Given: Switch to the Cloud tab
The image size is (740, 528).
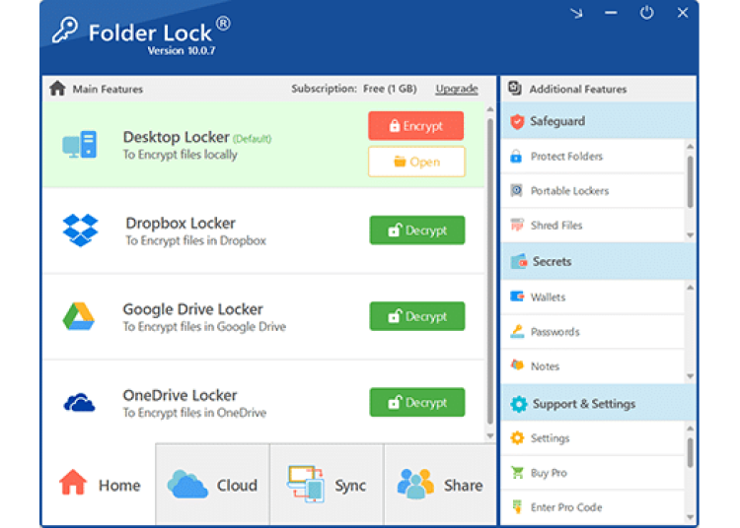Looking at the screenshot, I should [x=212, y=485].
